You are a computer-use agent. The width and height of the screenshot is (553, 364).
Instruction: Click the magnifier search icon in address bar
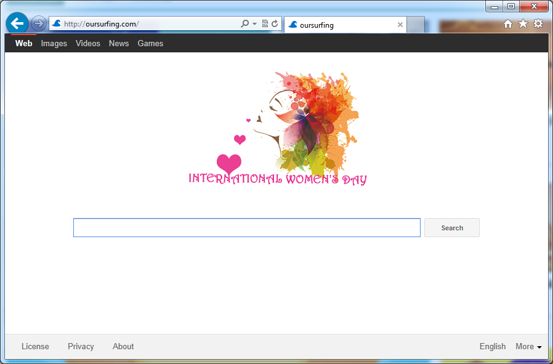244,23
